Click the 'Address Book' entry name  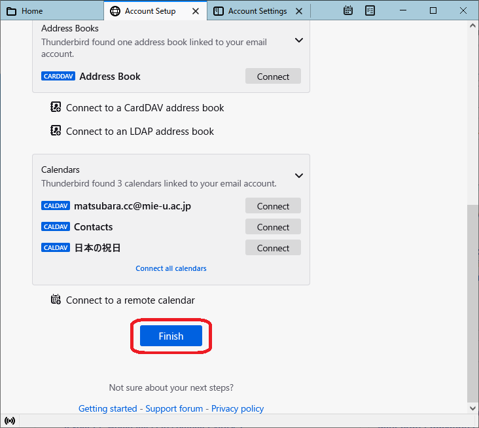coord(110,77)
